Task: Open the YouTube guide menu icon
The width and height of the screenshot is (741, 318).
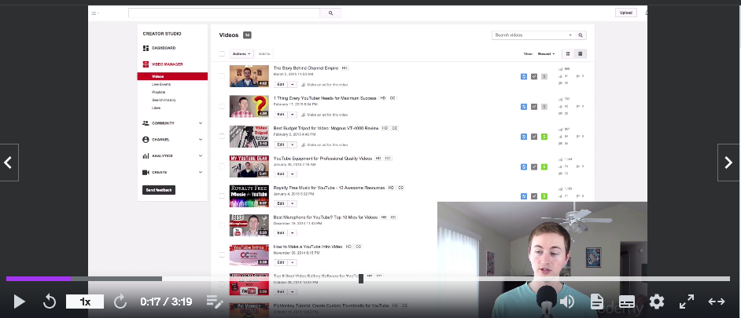Action: pyautogui.click(x=94, y=13)
